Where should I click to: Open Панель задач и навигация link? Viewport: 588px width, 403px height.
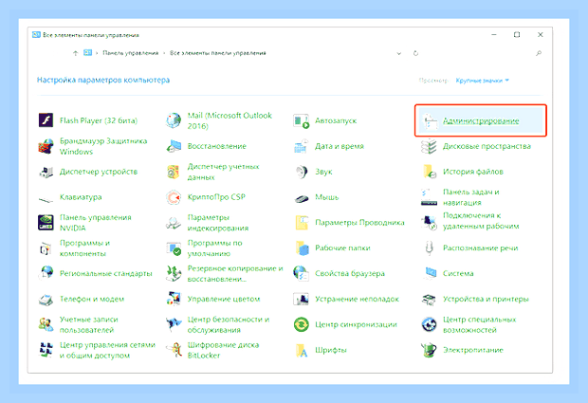(x=471, y=197)
